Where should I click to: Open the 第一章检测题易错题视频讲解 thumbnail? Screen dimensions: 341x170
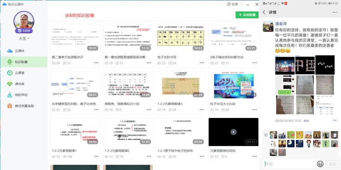[x=128, y=38]
